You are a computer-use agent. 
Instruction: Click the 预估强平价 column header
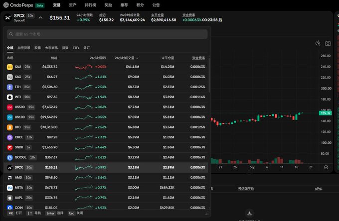click(246, 189)
